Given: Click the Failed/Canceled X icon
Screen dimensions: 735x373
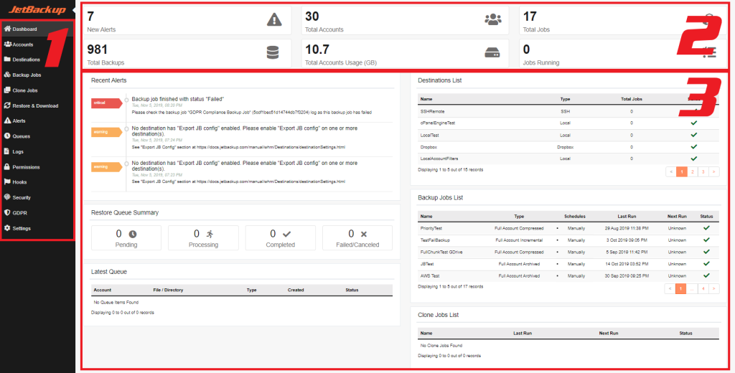Looking at the screenshot, I should click(x=363, y=234).
